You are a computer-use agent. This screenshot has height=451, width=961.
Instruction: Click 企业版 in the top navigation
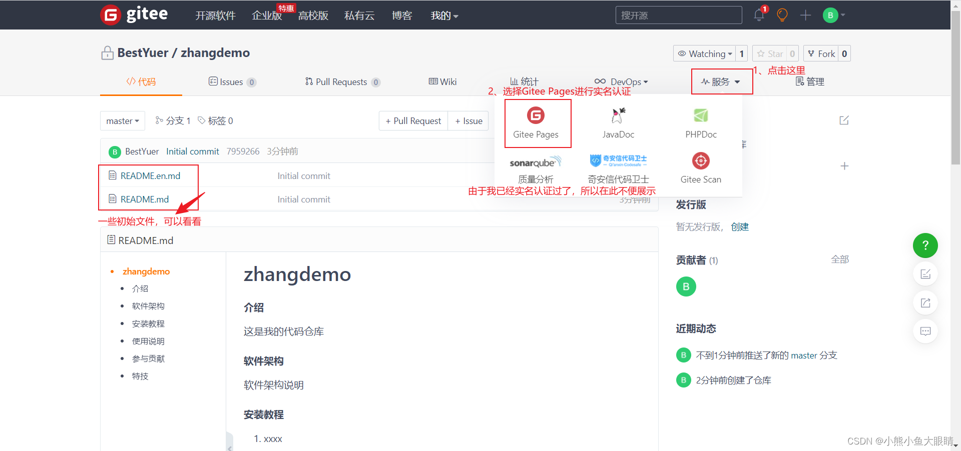pos(267,15)
